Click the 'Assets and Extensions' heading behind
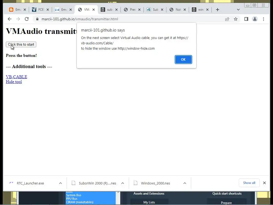The height and width of the screenshot is (205, 273). (x=149, y=194)
